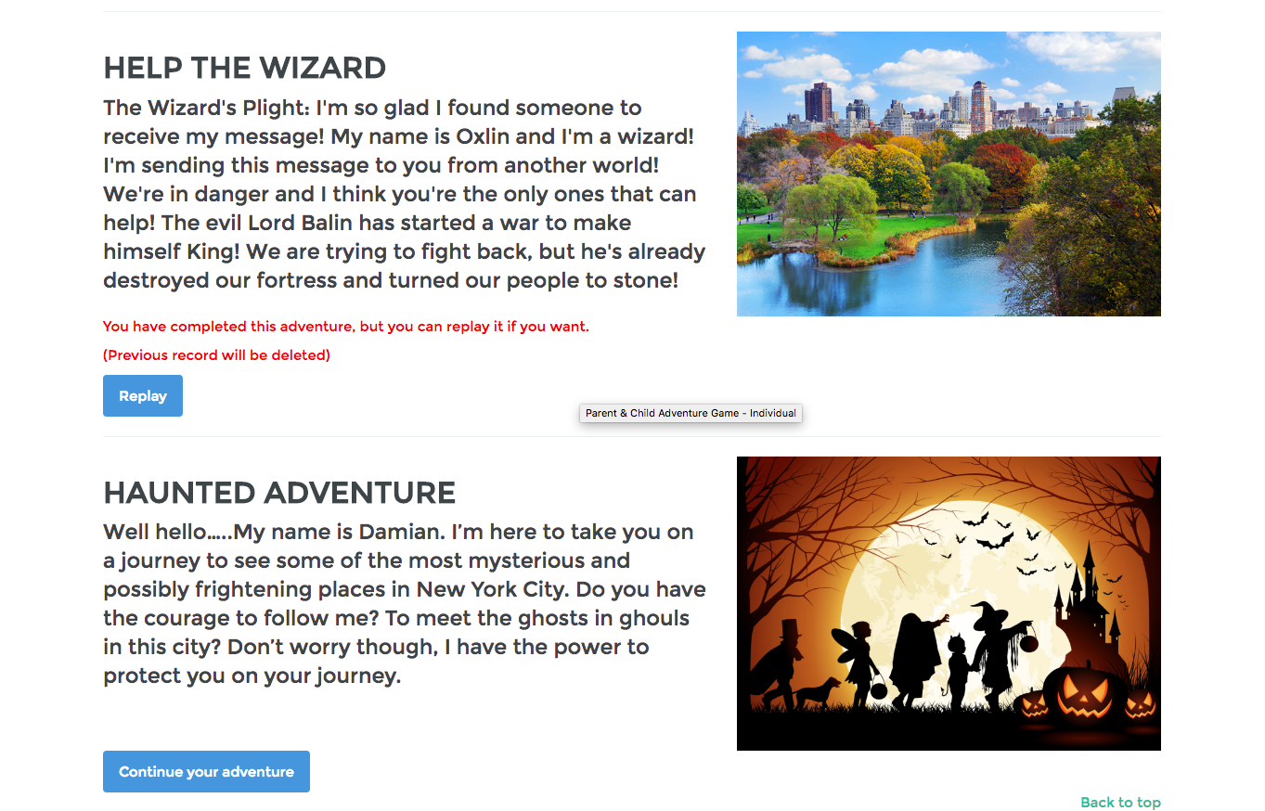Open the Central Park autumn photo

(x=949, y=174)
